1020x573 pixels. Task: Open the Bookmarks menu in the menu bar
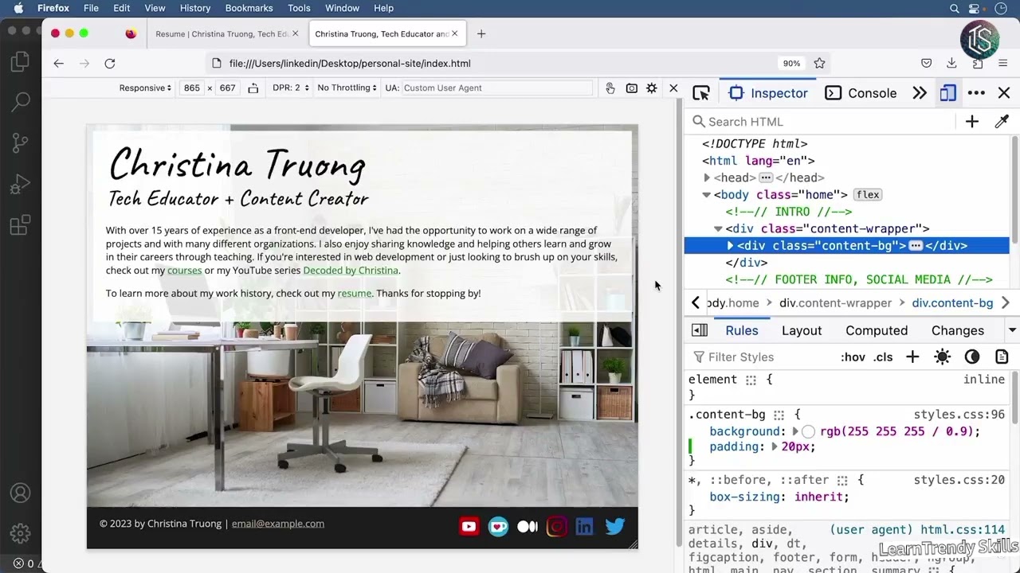(x=249, y=8)
